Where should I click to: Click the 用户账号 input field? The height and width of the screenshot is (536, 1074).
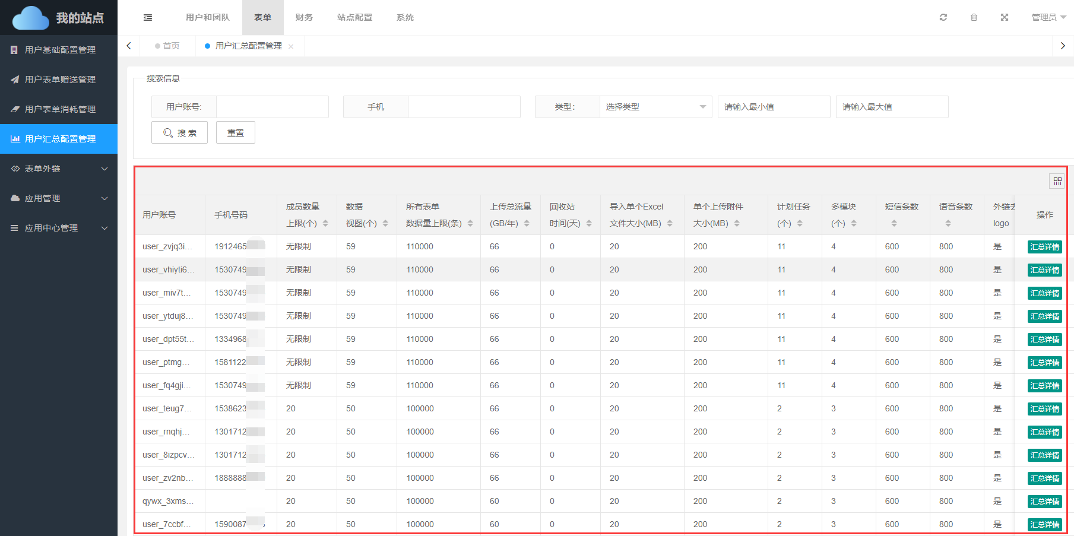(272, 107)
